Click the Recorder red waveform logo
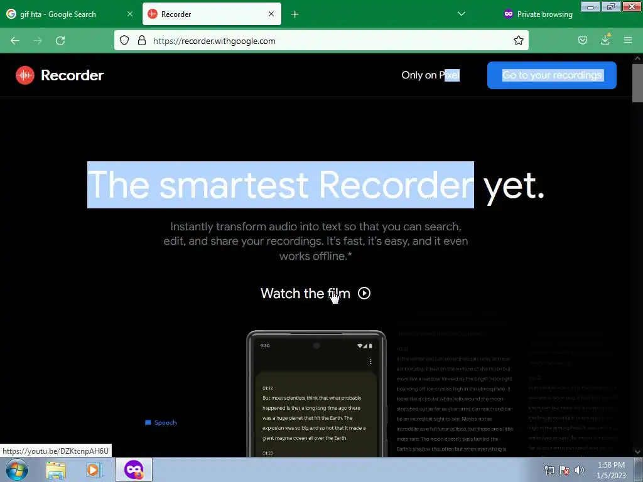Viewport: 643px width, 482px height. point(25,75)
